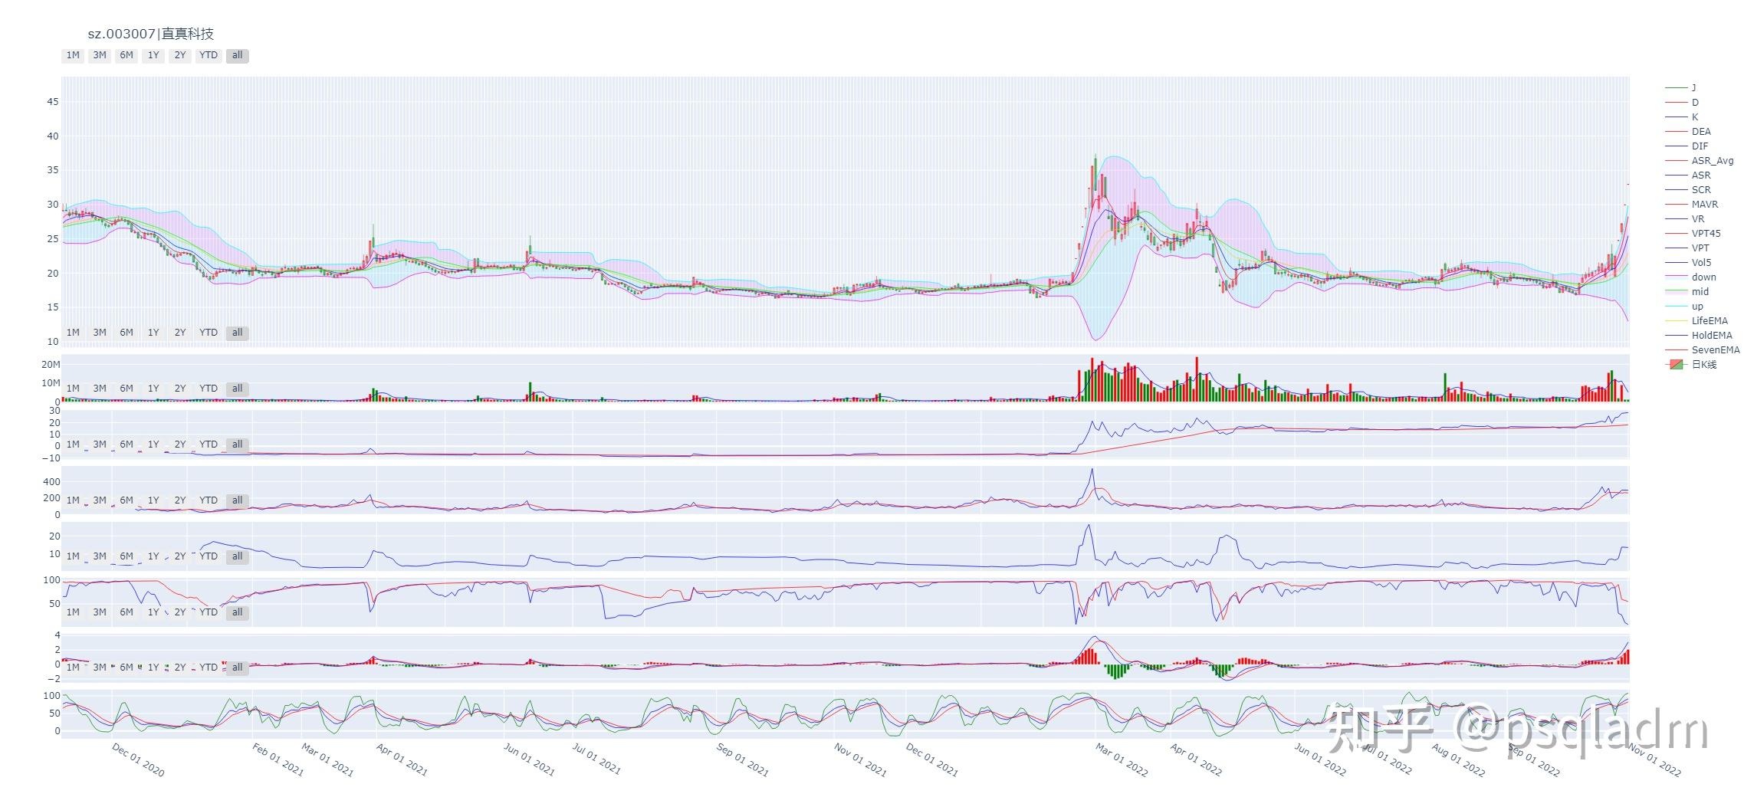
Task: Pick 1M range inside price chart bottom
Action: tap(73, 333)
